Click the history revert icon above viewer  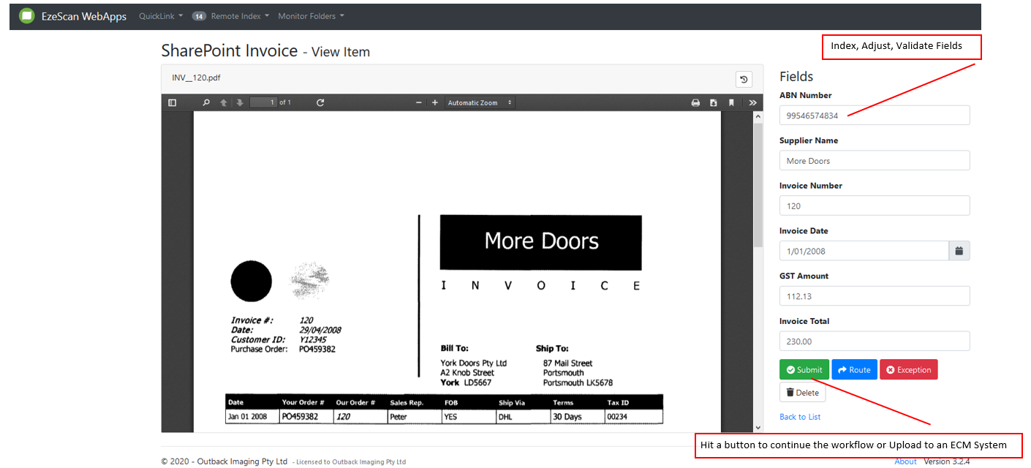(744, 80)
